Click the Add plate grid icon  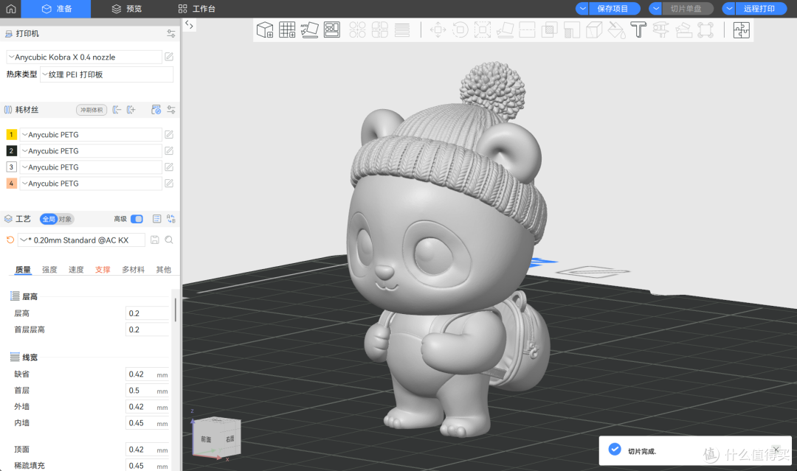pyautogui.click(x=287, y=30)
